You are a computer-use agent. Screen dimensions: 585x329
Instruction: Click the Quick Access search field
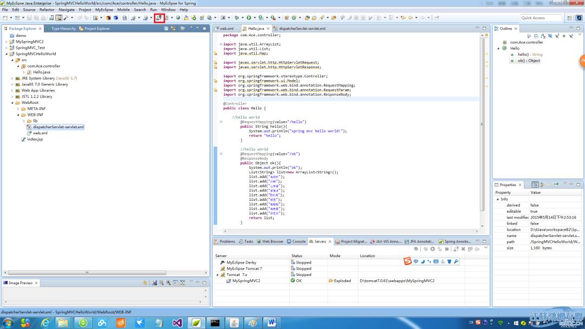541,18
